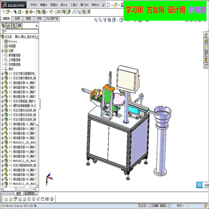Screen dimensions: 209x209
Task: Switch to the 评估 (Evaluate) tab
Action: coord(39,19)
